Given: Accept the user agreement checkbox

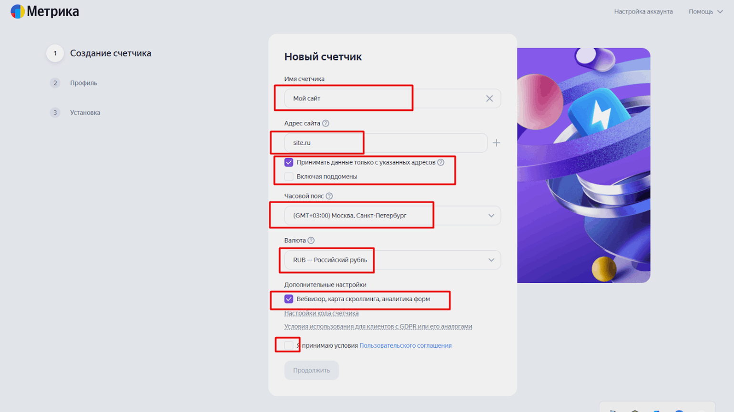Looking at the screenshot, I should pos(289,345).
